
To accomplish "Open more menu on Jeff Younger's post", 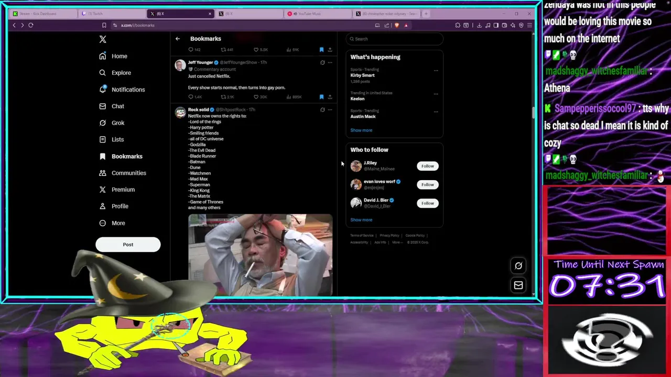I will click(330, 62).
